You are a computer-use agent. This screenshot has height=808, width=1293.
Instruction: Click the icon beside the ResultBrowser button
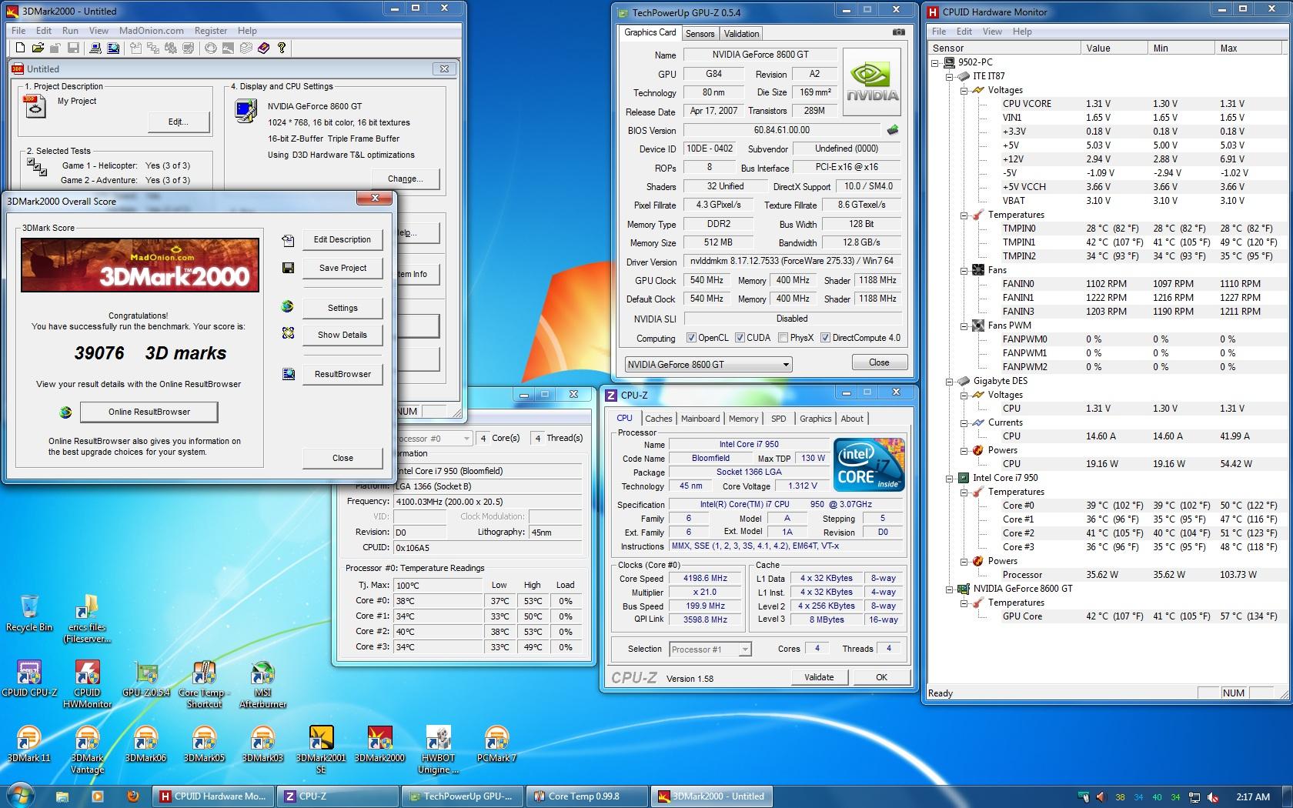coord(288,374)
